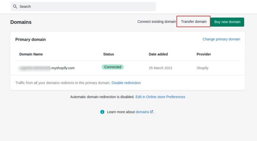Click the Shopify provider cell

click(202, 68)
